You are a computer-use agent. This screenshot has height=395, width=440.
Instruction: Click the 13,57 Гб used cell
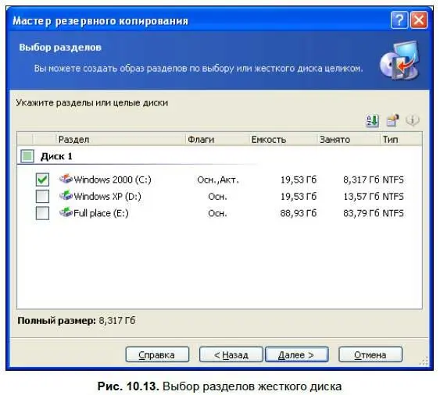361,196
